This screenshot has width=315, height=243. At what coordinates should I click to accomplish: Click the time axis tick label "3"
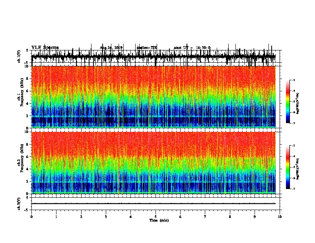point(106,217)
